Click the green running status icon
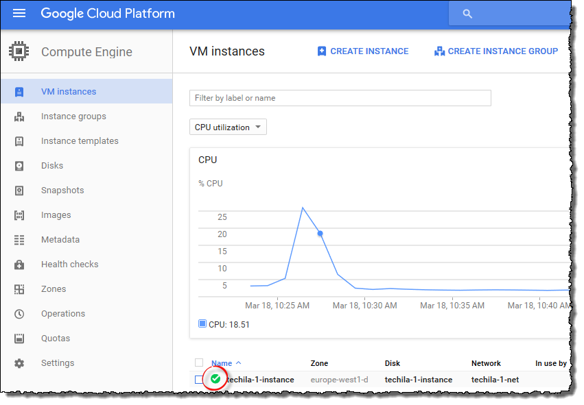The height and width of the screenshot is (405, 584). pyautogui.click(x=215, y=379)
